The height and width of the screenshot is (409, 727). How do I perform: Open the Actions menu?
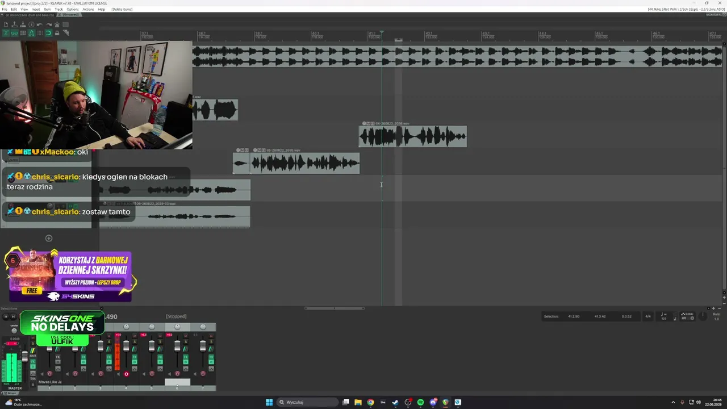tap(88, 9)
